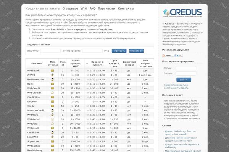Click the Credz attestat icon
Screen dimensions: 229x152
(x=52, y=106)
